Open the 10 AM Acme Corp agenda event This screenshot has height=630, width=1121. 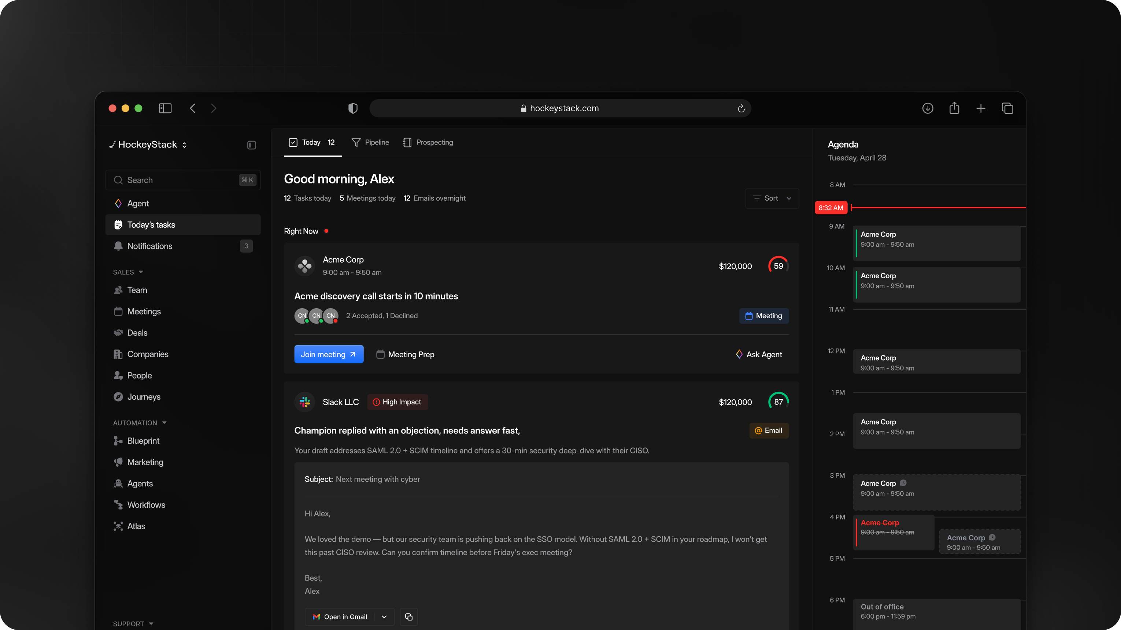[x=936, y=285]
